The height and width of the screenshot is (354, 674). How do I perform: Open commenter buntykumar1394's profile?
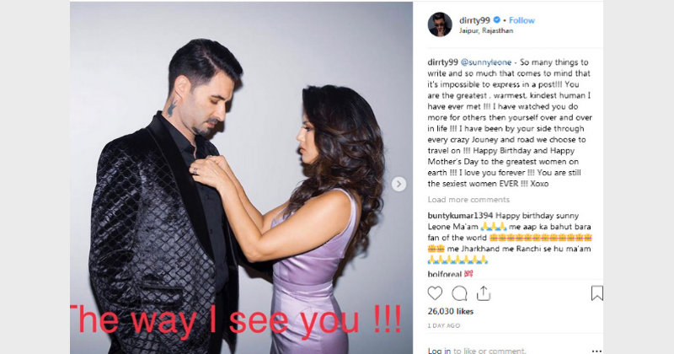[x=460, y=216]
